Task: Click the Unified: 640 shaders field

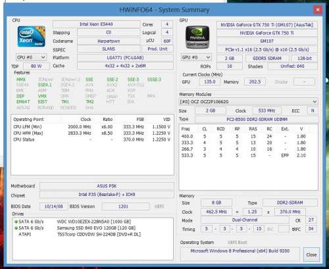Action: click(x=292, y=66)
